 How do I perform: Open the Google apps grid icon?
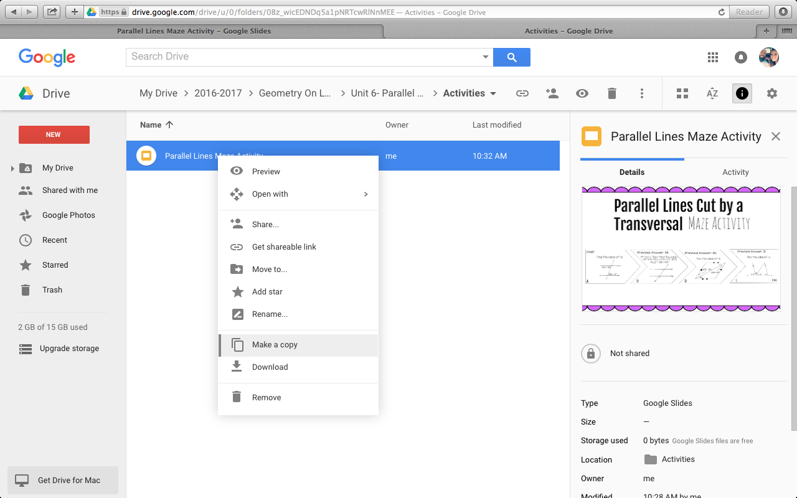[713, 57]
